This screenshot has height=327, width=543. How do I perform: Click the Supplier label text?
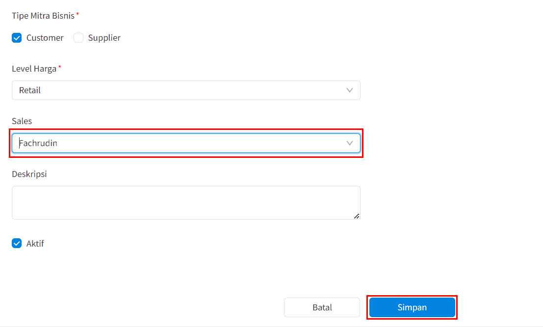coord(104,38)
